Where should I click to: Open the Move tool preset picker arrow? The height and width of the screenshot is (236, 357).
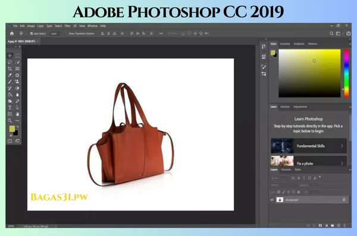click(x=26, y=33)
